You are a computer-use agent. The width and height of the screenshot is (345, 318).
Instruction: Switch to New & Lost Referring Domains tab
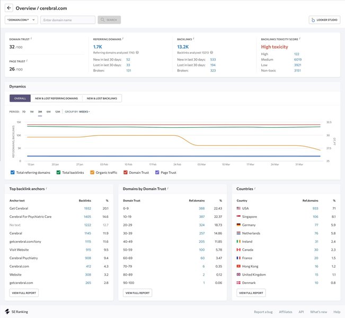tap(56, 99)
